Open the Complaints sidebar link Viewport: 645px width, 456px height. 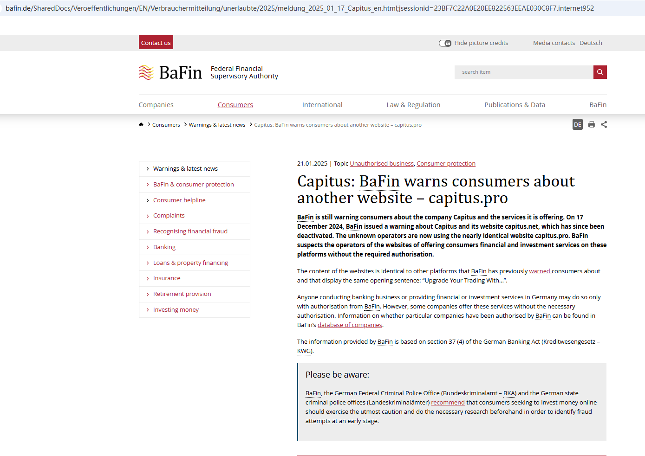pyautogui.click(x=169, y=215)
